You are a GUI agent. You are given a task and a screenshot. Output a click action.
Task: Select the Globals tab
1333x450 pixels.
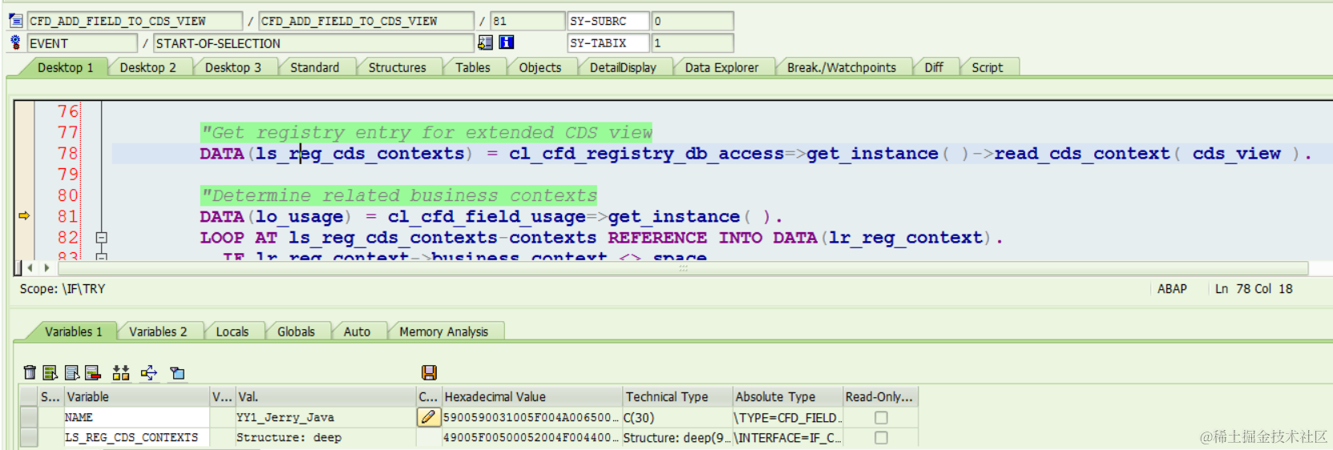296,331
